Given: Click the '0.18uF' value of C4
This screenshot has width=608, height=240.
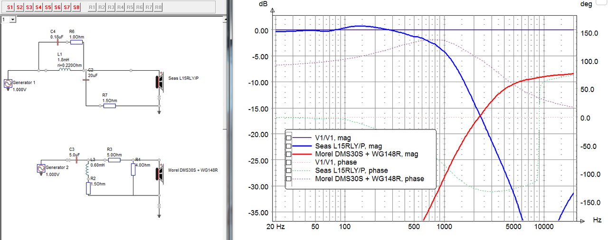Looking at the screenshot, I should coord(57,36).
